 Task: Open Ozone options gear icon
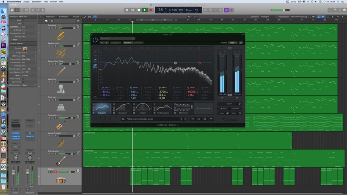point(205,119)
